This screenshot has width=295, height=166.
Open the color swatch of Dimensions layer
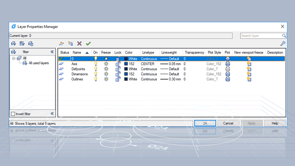(126, 74)
